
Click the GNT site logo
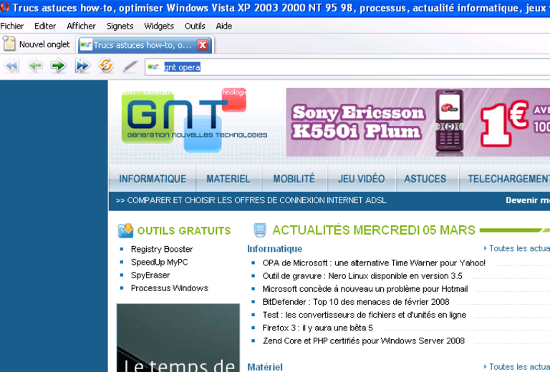point(193,120)
